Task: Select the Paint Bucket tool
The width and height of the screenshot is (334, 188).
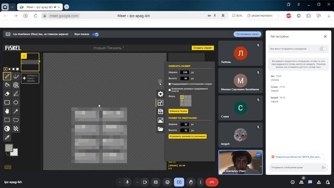Action: click(7, 85)
